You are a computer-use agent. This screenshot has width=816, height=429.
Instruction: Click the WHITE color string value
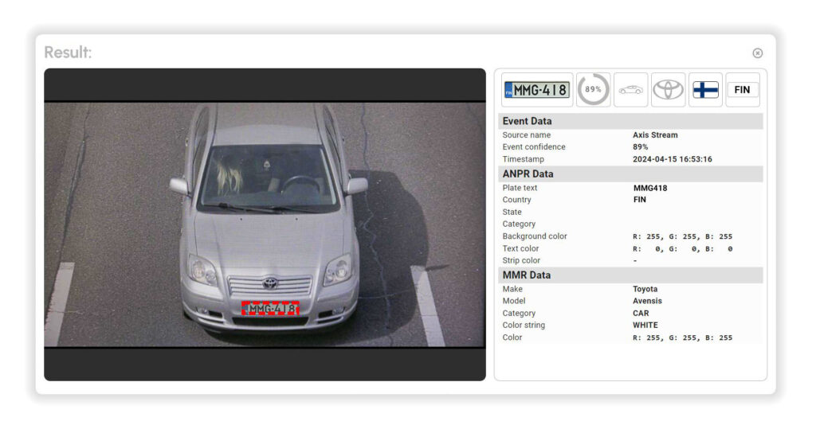645,326
